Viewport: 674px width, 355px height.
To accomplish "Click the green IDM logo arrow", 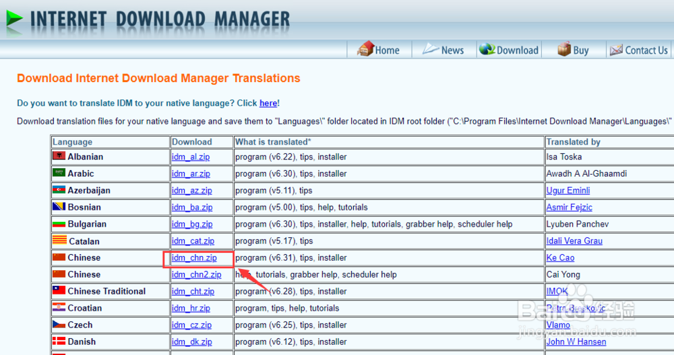I will point(14,18).
